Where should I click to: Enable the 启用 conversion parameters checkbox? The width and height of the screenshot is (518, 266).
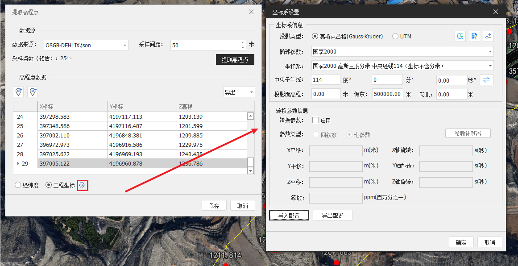click(315, 121)
